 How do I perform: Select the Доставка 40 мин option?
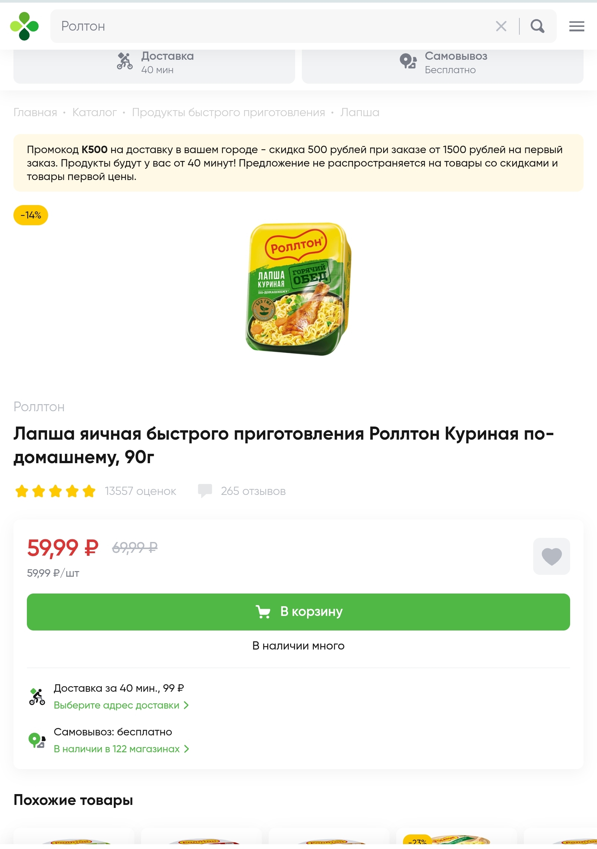[154, 63]
